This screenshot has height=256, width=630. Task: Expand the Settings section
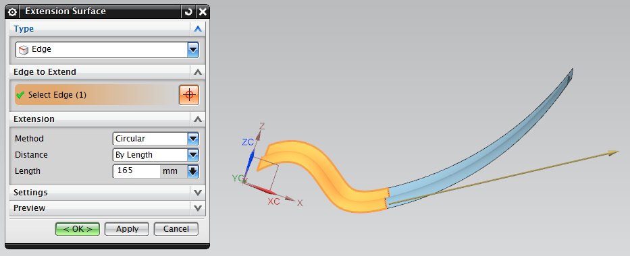point(197,193)
